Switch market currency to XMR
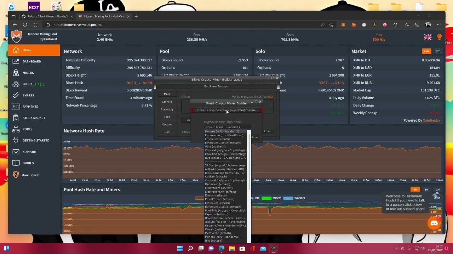 pos(426,51)
